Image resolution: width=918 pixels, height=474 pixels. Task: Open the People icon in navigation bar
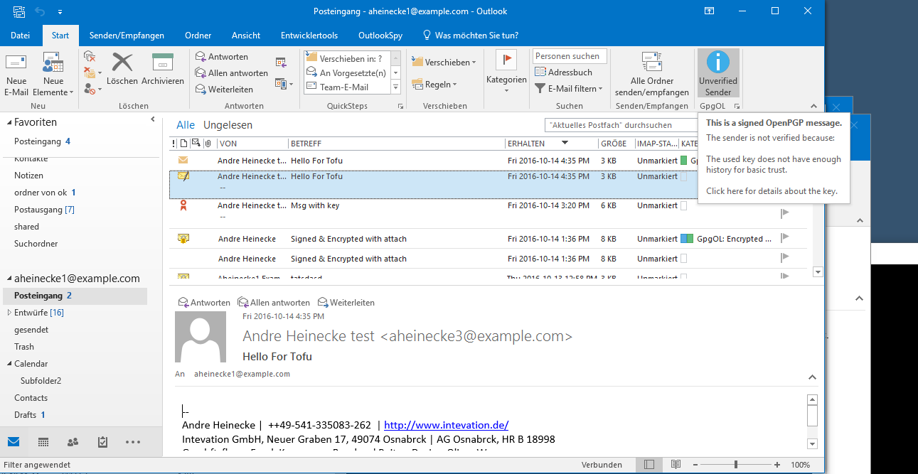[x=73, y=442]
